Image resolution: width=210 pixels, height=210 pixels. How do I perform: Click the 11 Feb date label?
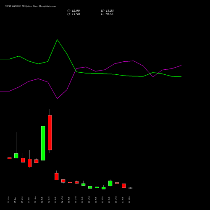coord(96,200)
